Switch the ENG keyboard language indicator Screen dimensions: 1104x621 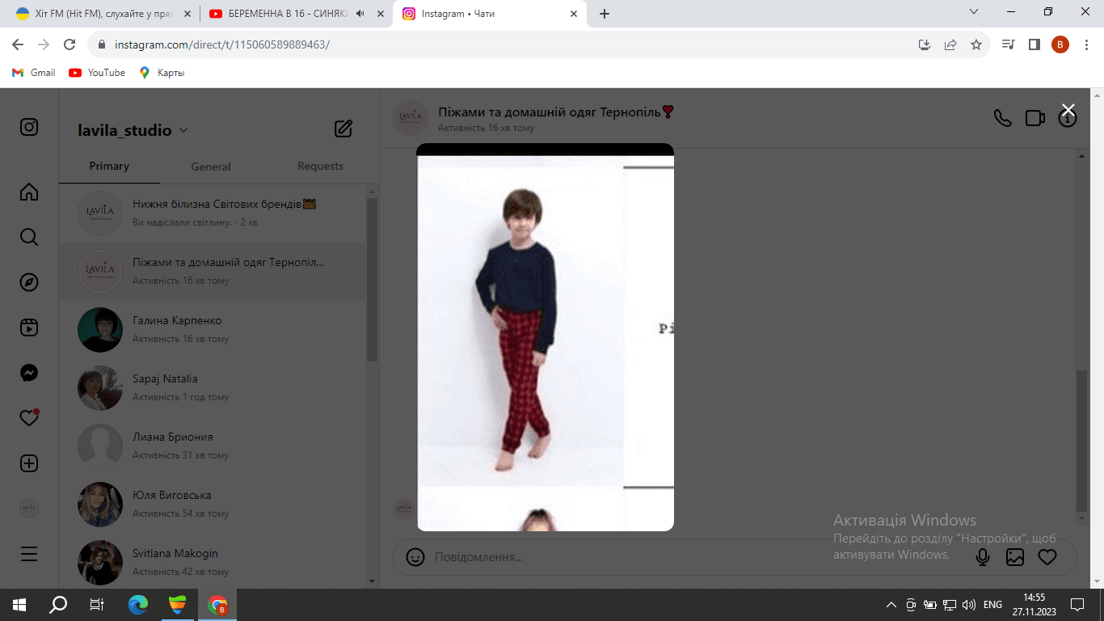pos(992,604)
